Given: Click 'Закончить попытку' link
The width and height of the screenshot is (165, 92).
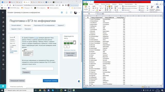Looking at the screenshot, I should (x=70, y=50).
